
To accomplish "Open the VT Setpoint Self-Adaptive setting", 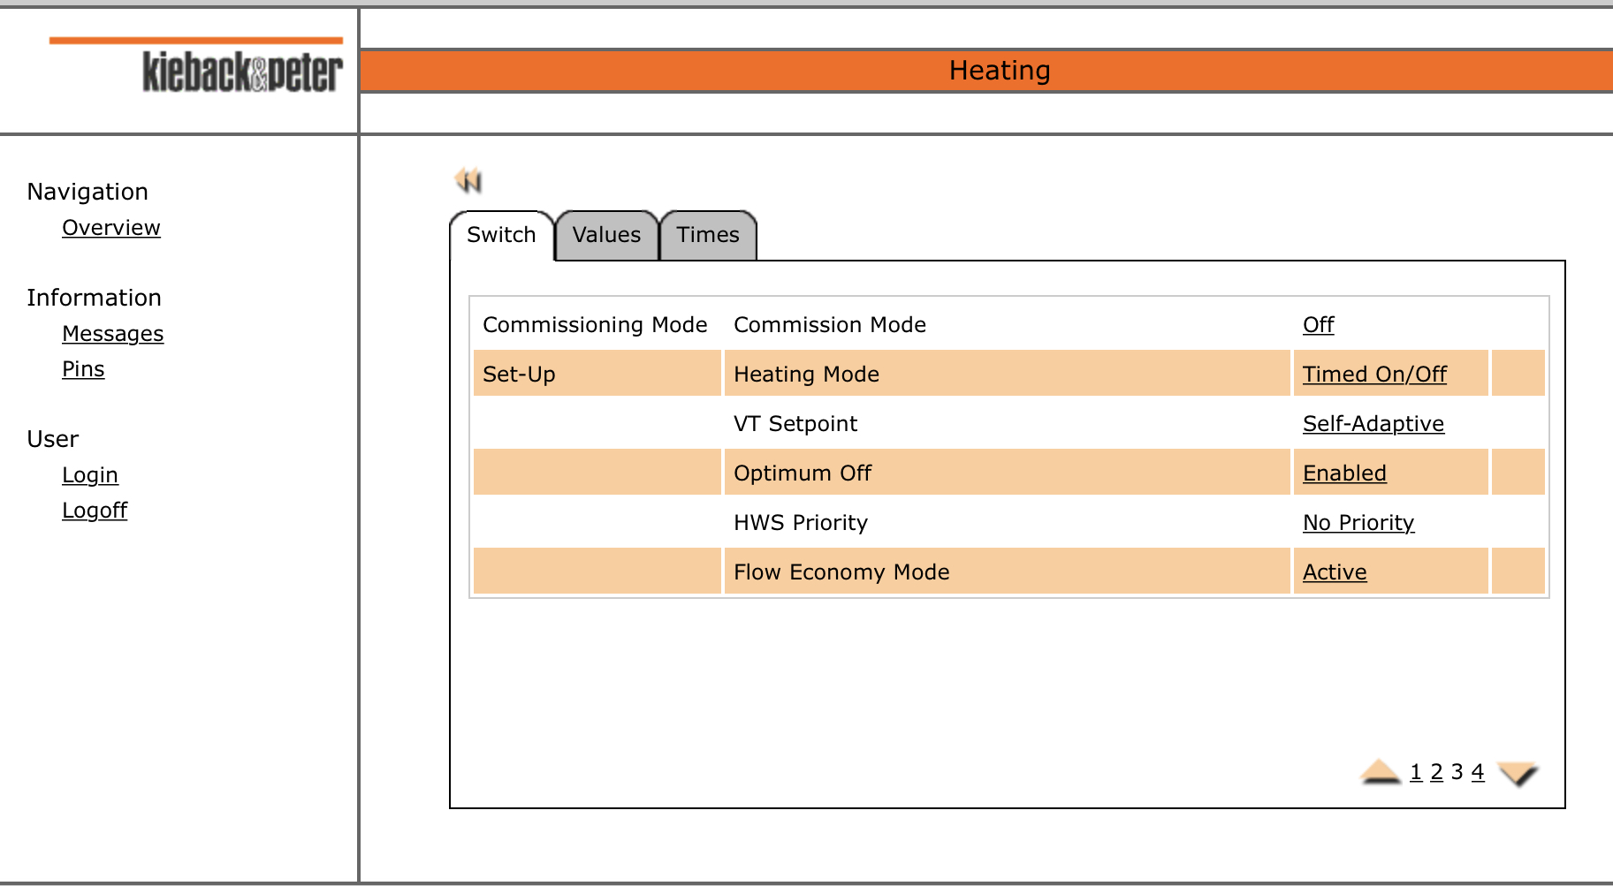I will click(x=1373, y=423).
